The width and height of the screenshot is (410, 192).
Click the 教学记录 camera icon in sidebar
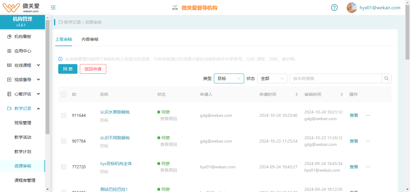click(9, 108)
